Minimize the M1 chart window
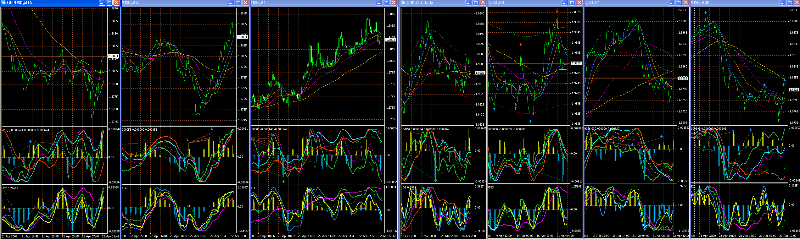The width and height of the screenshot is (800, 239). click(x=379, y=3)
